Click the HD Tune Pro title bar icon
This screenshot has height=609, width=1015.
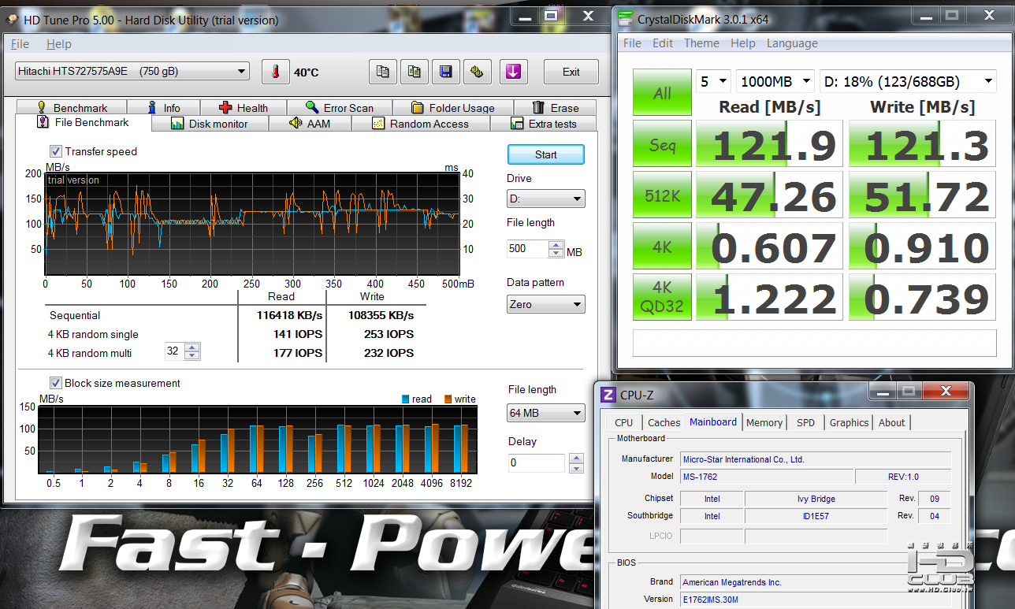click(13, 19)
